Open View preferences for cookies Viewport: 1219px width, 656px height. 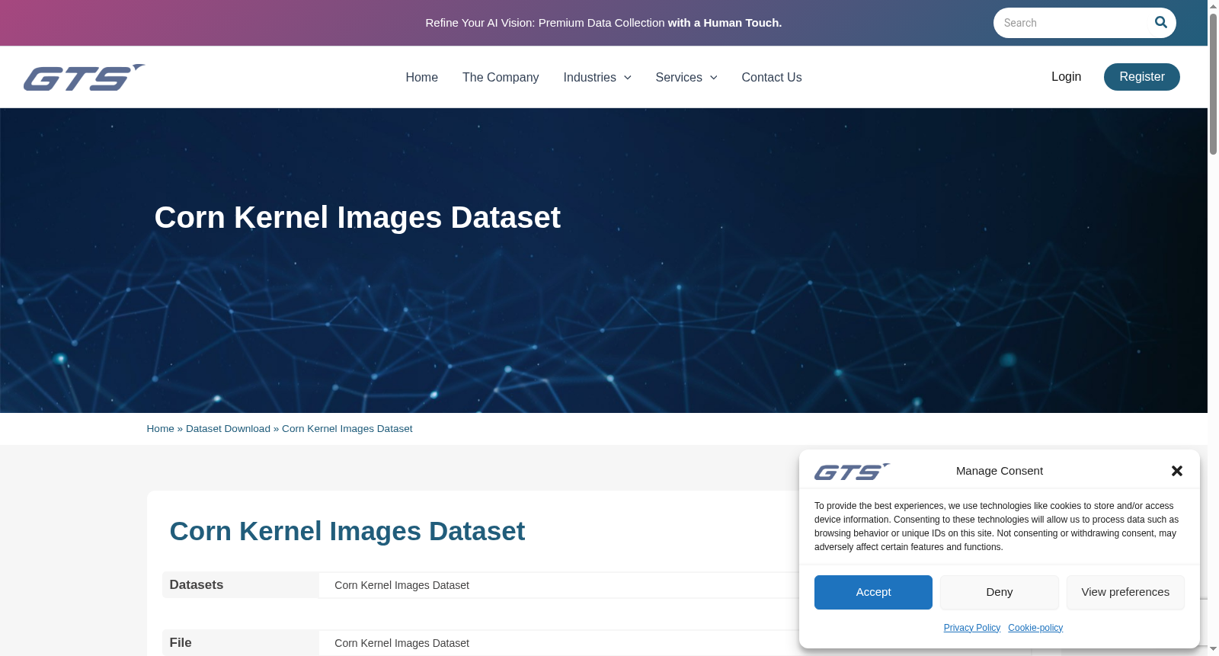tap(1125, 592)
